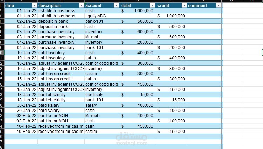The image size is (263, 149).
Task: Select the credit cell showing 500,000
Action: pos(171,27)
